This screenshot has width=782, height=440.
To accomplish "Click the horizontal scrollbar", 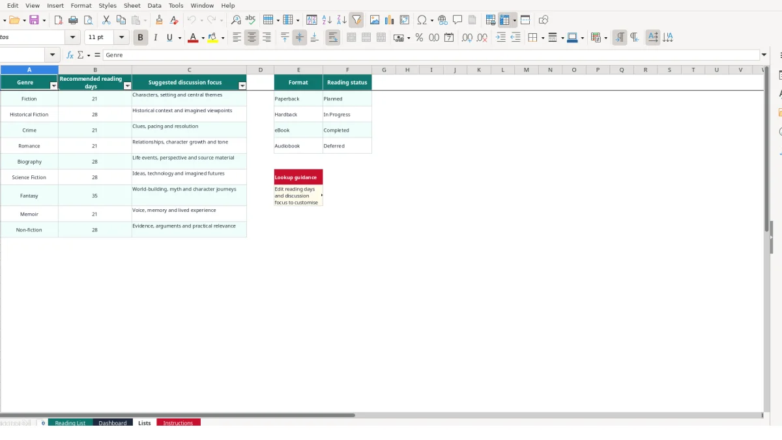I will point(177,415).
